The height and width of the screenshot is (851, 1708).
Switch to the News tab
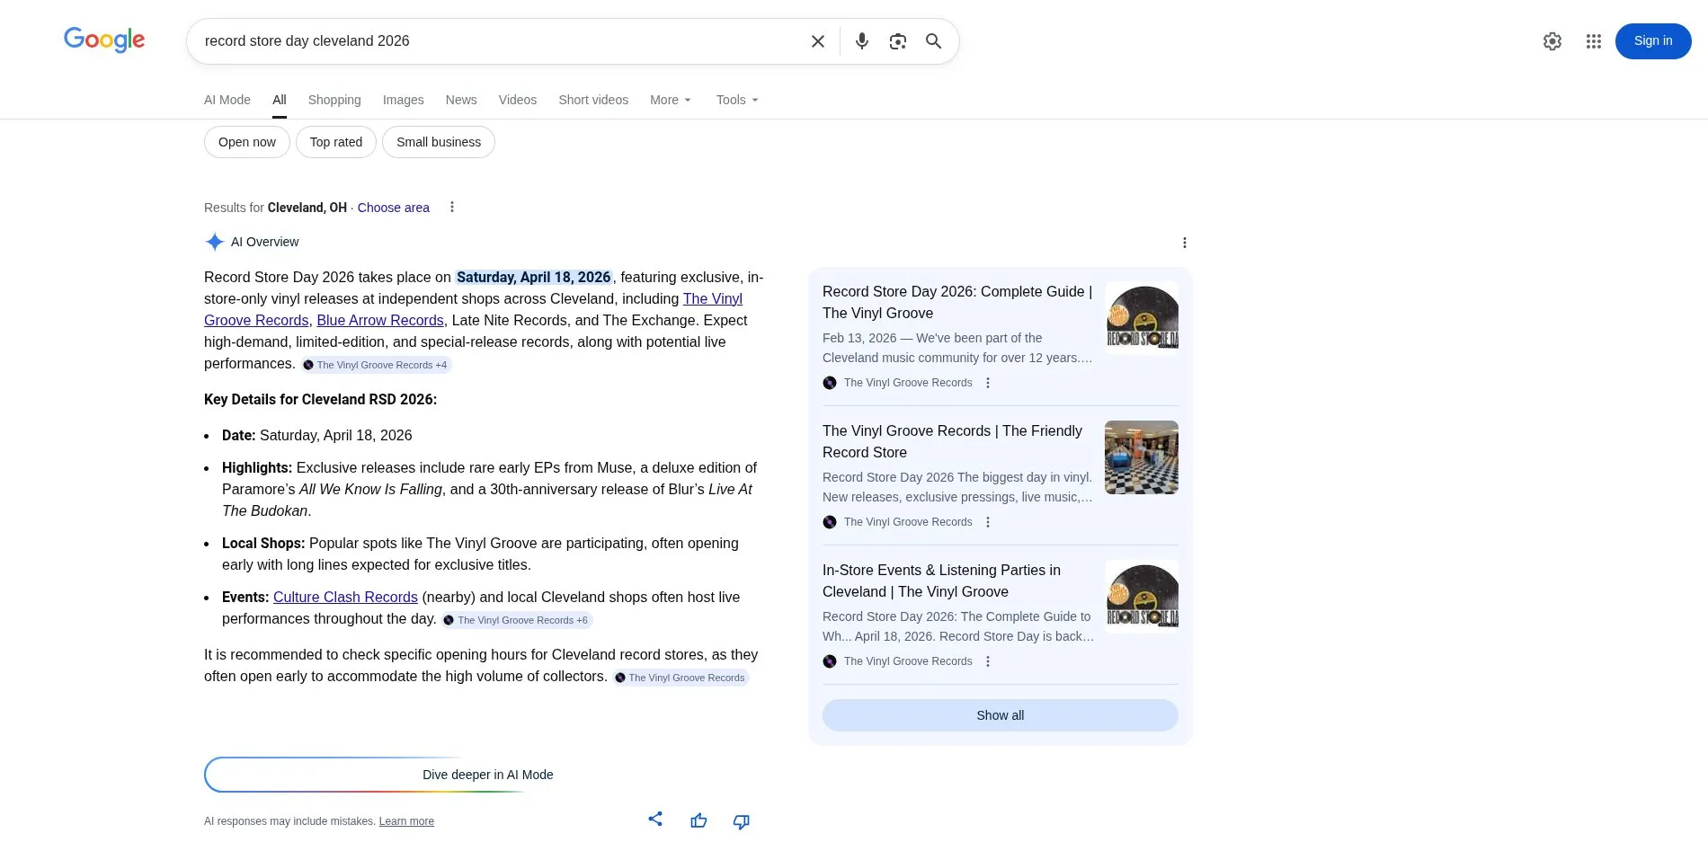[x=461, y=100]
